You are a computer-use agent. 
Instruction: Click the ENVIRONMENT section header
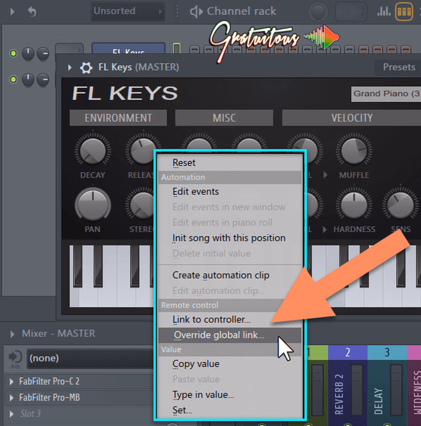pos(118,118)
